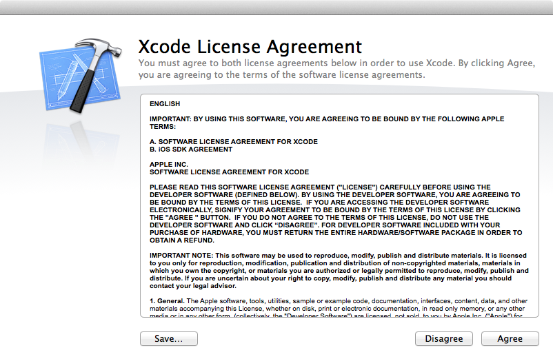The width and height of the screenshot is (553, 359).
Task: Click the Agree button
Action: tap(510, 338)
